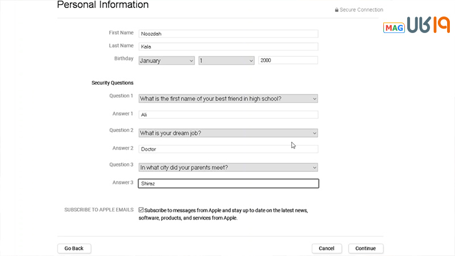This screenshot has width=455, height=256.
Task: Expand the Question 3 parents city dropdown
Action: [228, 167]
